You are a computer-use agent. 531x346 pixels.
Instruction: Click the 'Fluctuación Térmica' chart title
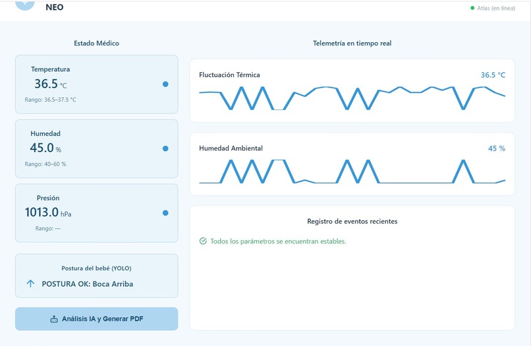(x=230, y=75)
